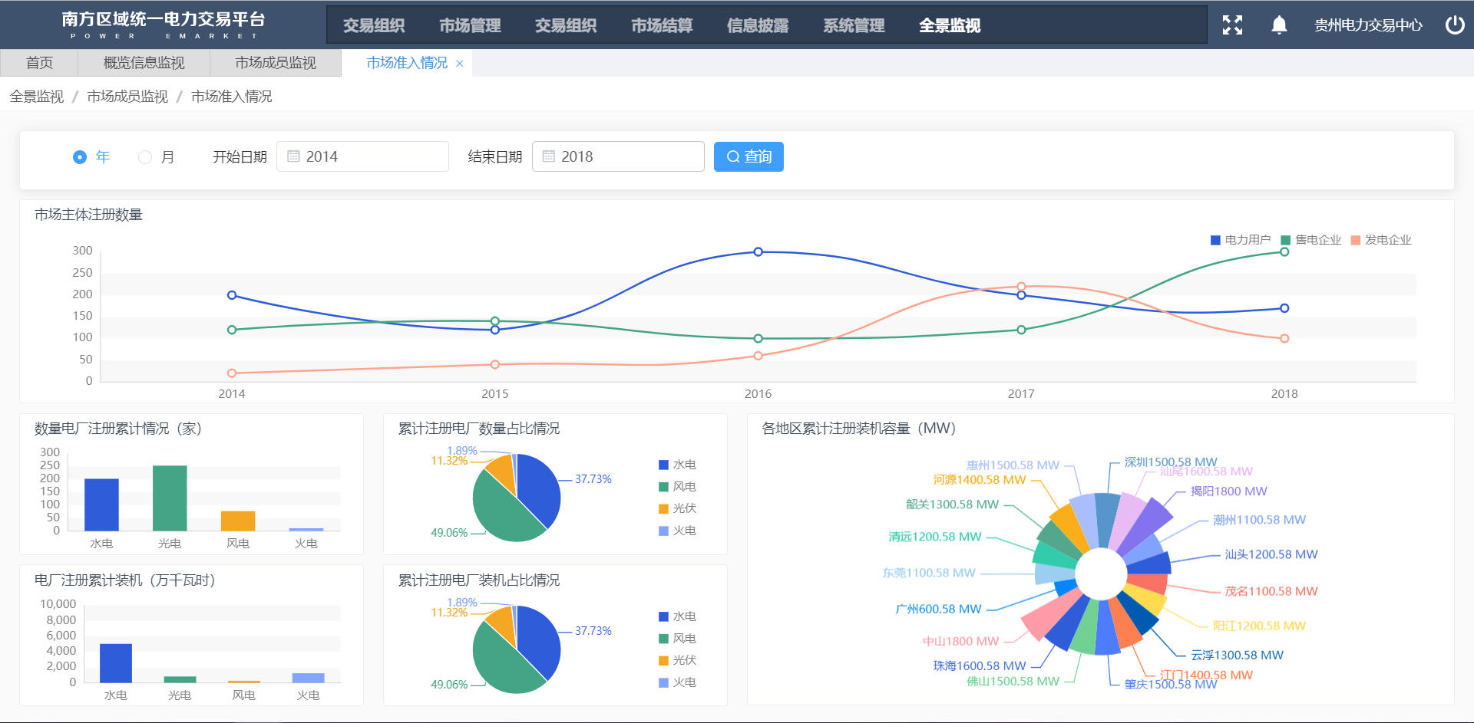Toggle 火电 legend in 装机占比 pie

click(x=677, y=682)
